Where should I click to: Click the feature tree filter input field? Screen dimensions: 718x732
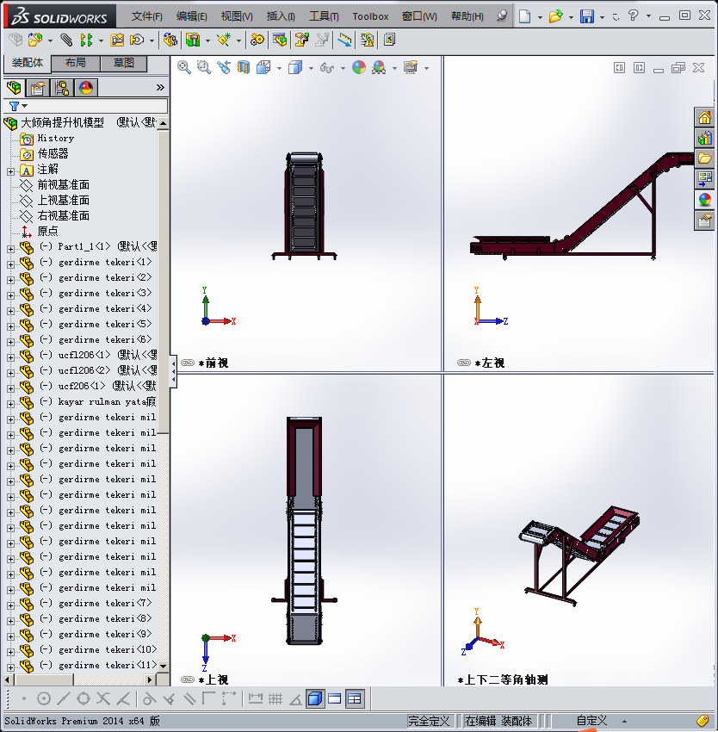(96, 106)
